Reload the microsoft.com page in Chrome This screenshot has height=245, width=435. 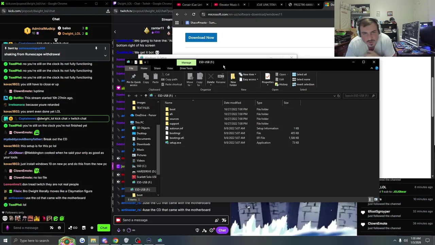click(x=194, y=14)
